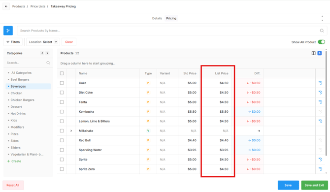Toggle Show All Product switch

[321, 42]
